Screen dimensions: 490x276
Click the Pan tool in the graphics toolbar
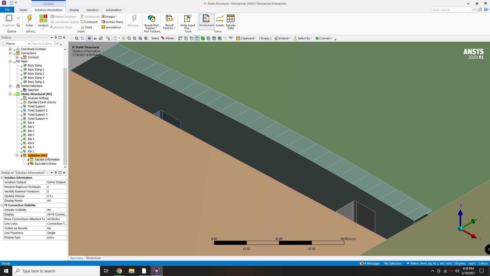(124, 38)
